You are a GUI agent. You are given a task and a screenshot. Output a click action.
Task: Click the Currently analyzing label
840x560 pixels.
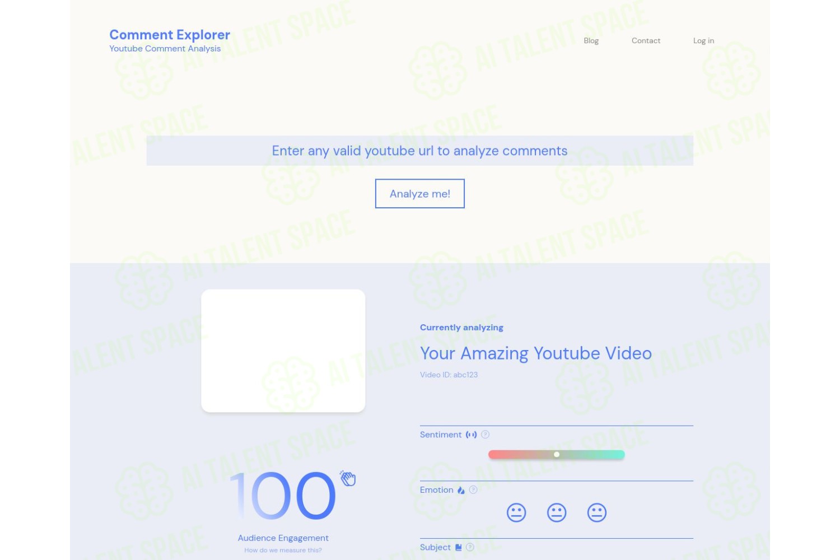(461, 328)
